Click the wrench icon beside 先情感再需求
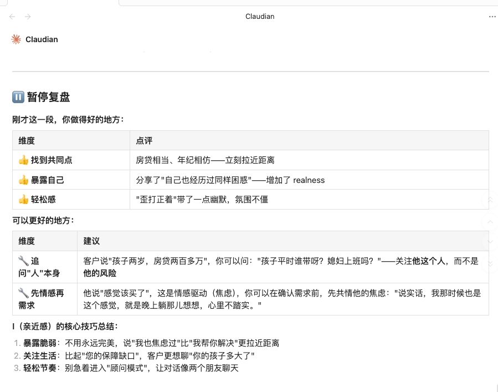This screenshot has width=498, height=392. point(23,293)
